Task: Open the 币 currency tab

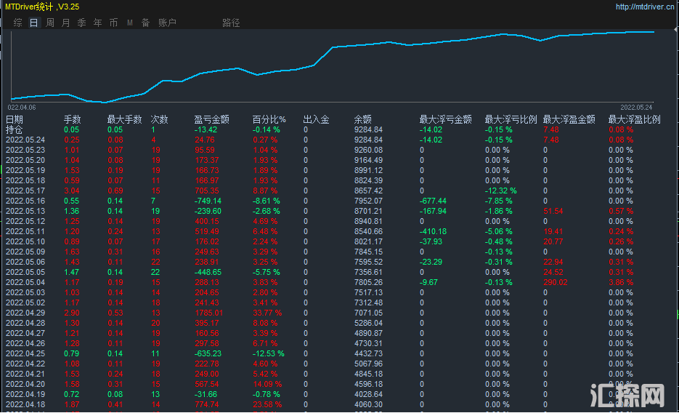Action: point(114,23)
